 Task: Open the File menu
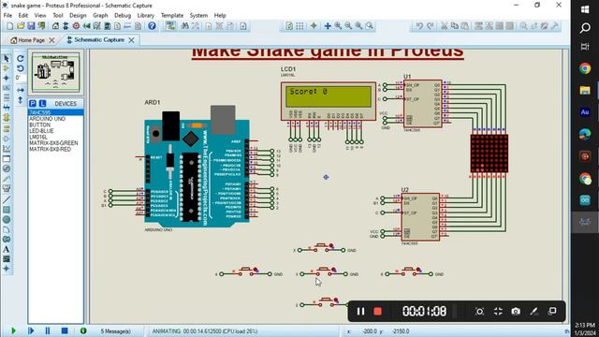click(7, 15)
